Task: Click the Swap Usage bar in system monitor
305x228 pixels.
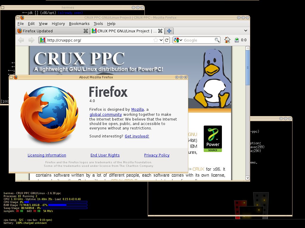Action: (x=64, y=208)
